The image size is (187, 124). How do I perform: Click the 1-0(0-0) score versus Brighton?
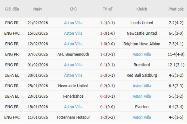107,44
